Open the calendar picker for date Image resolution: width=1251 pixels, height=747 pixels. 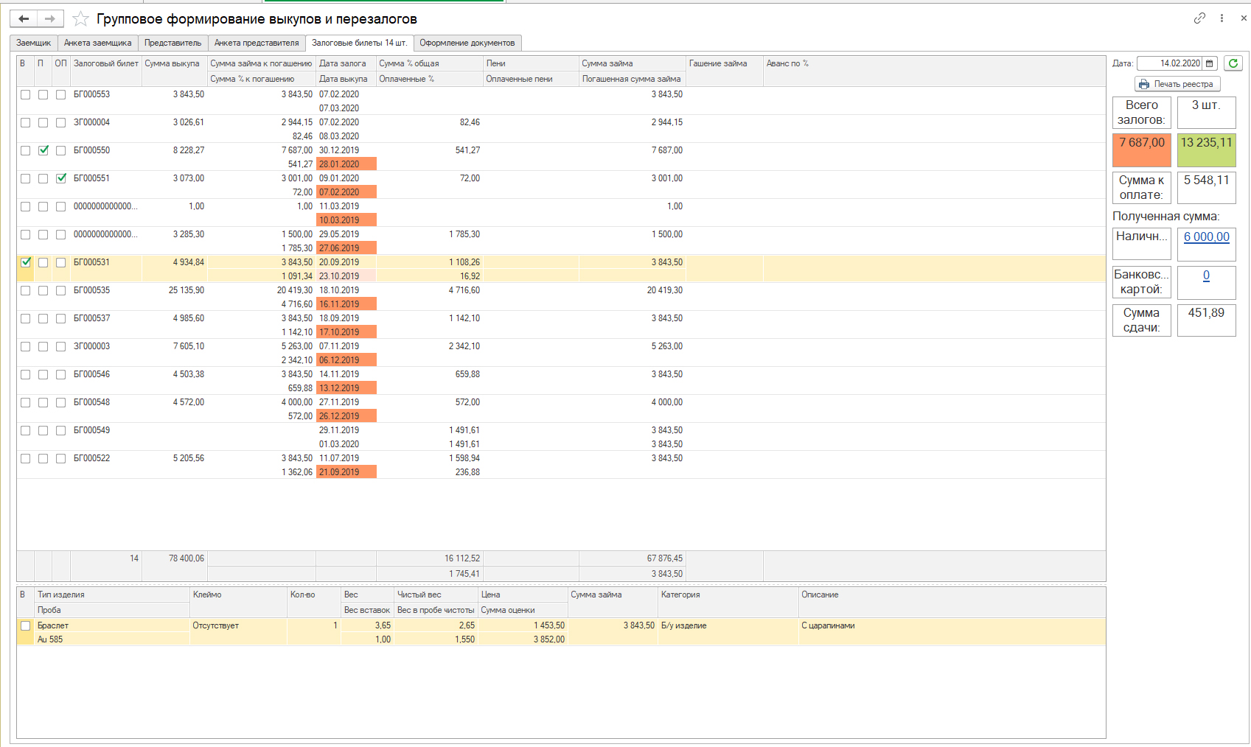(1209, 63)
